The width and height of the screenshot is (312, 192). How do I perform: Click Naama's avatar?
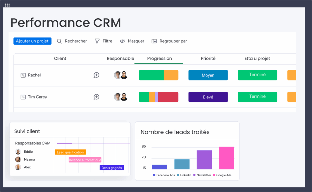18,159
